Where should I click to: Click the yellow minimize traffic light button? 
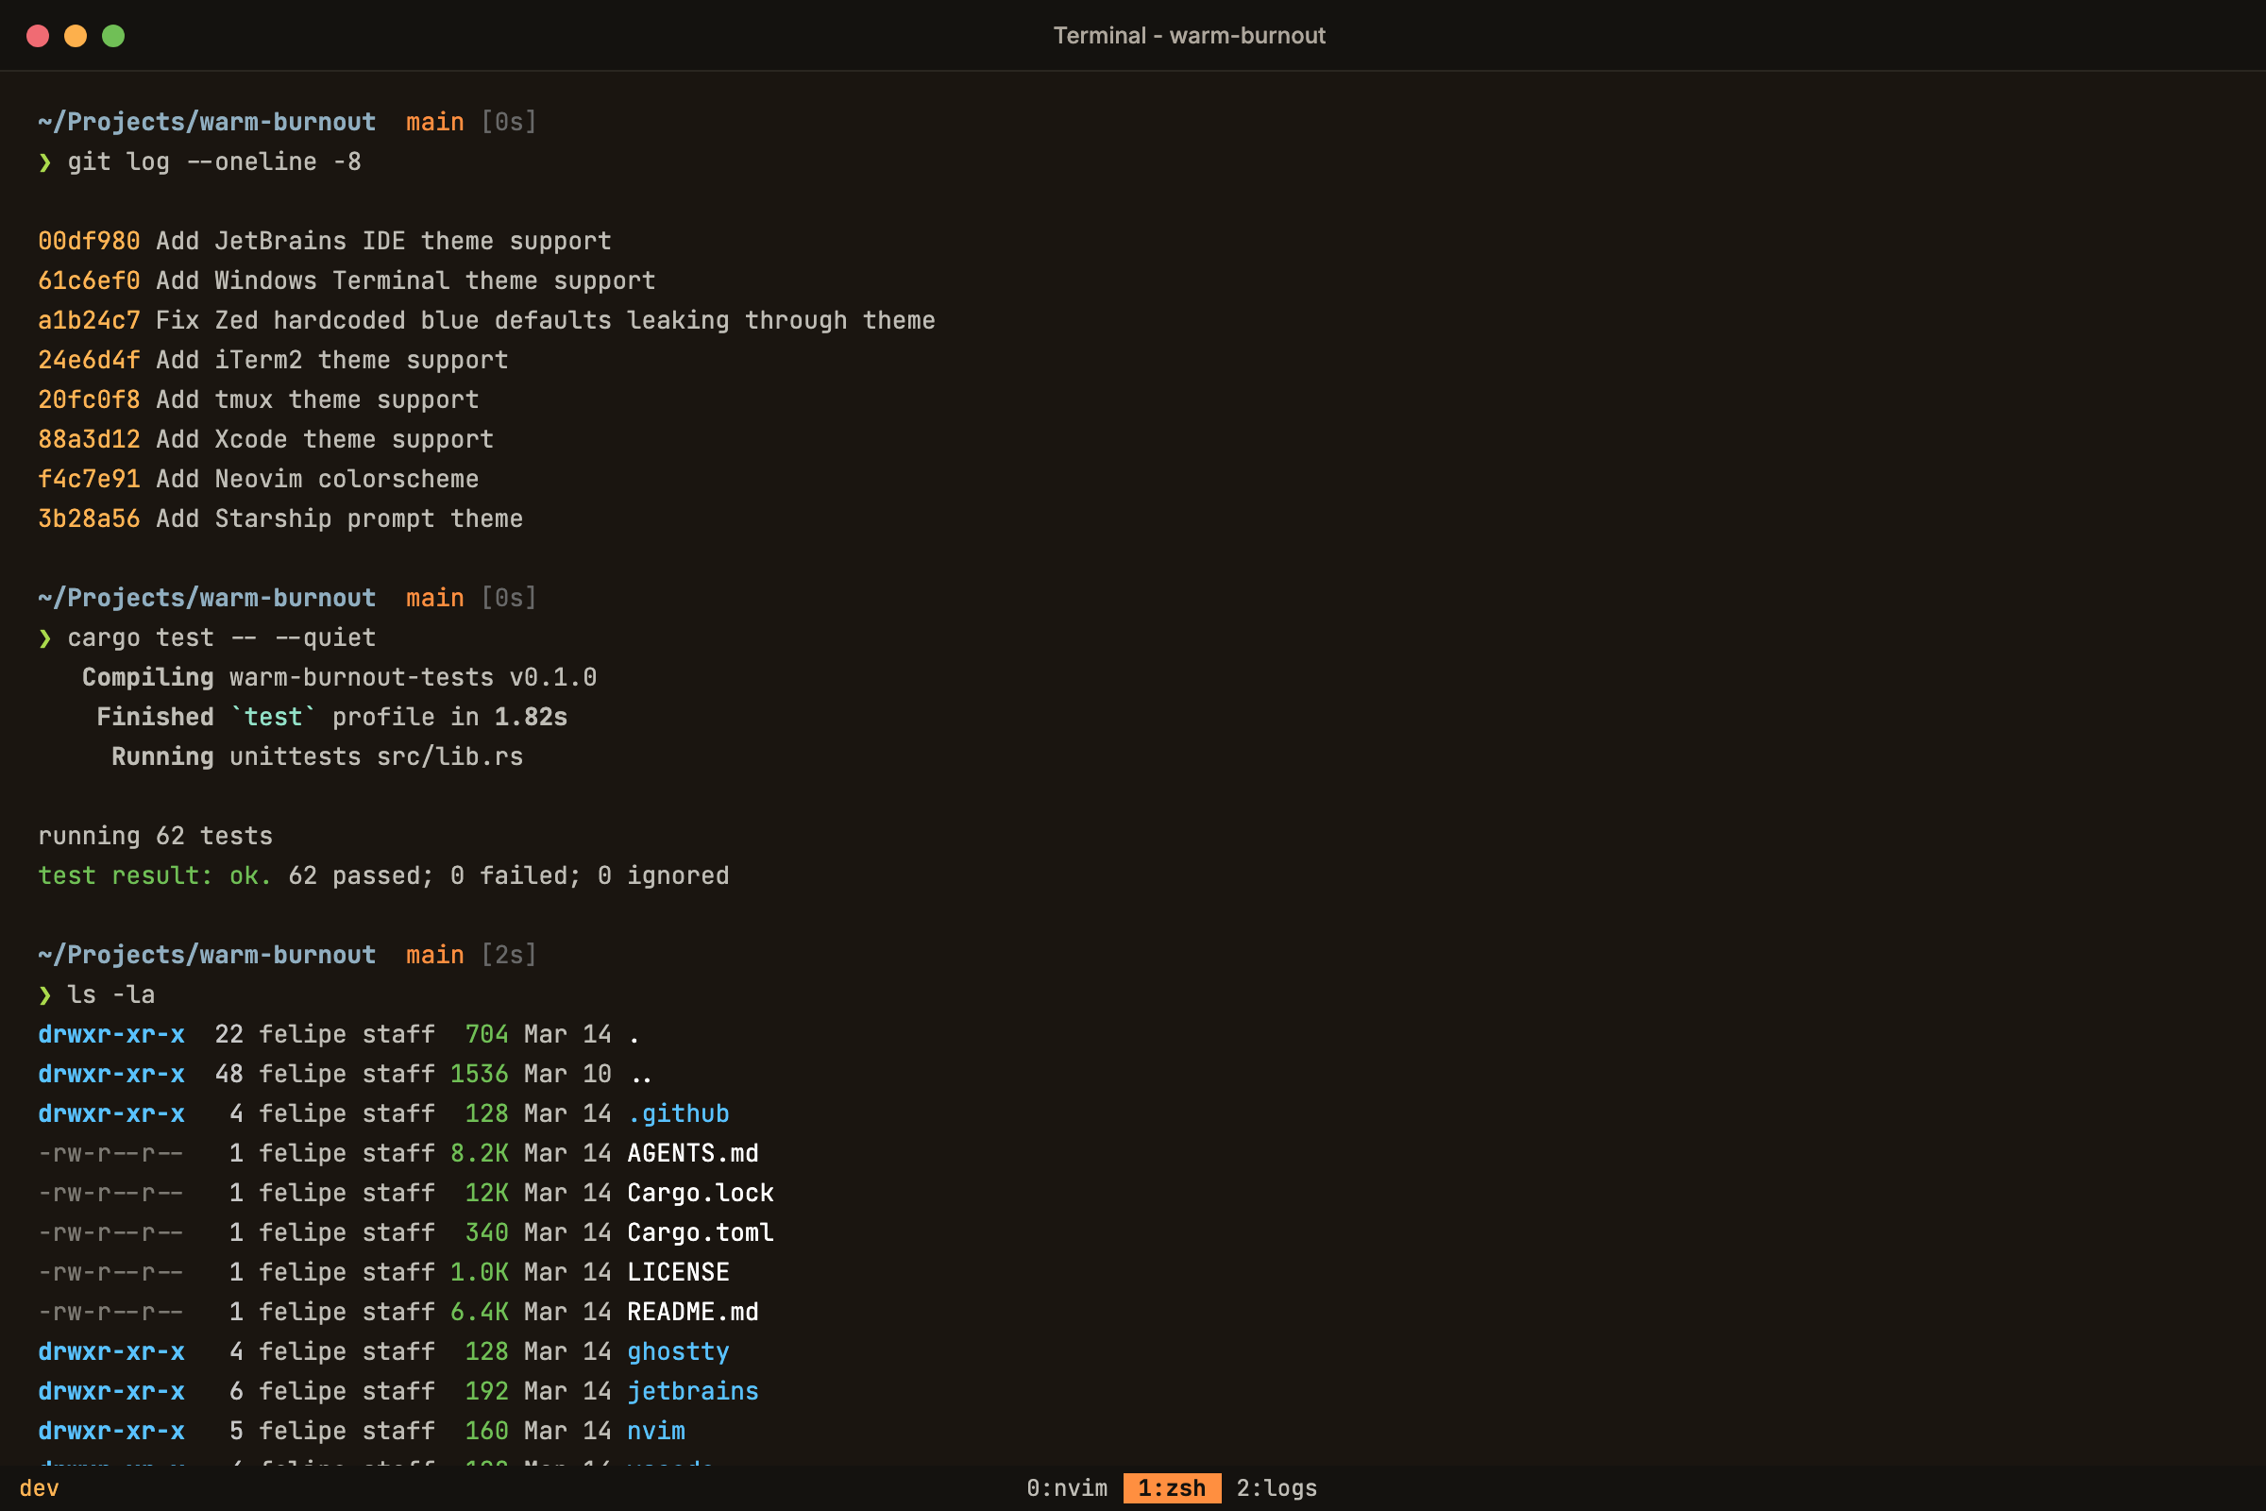point(76,36)
